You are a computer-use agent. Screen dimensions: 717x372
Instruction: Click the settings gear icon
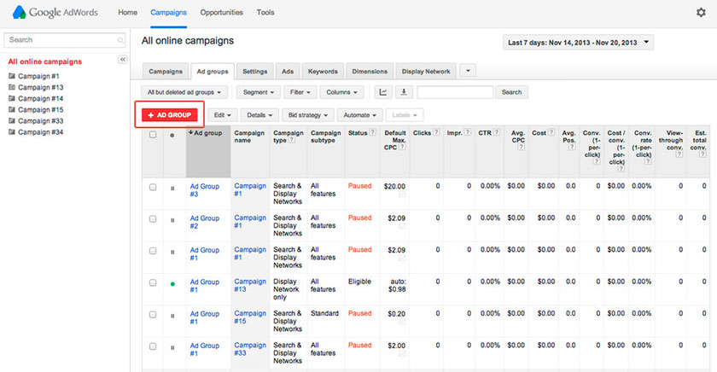(x=701, y=13)
